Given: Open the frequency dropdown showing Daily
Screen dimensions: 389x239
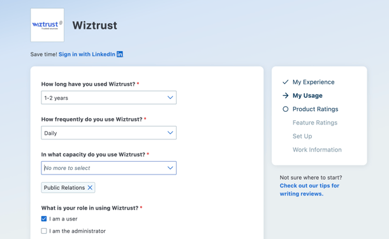Looking at the screenshot, I should click(108, 133).
